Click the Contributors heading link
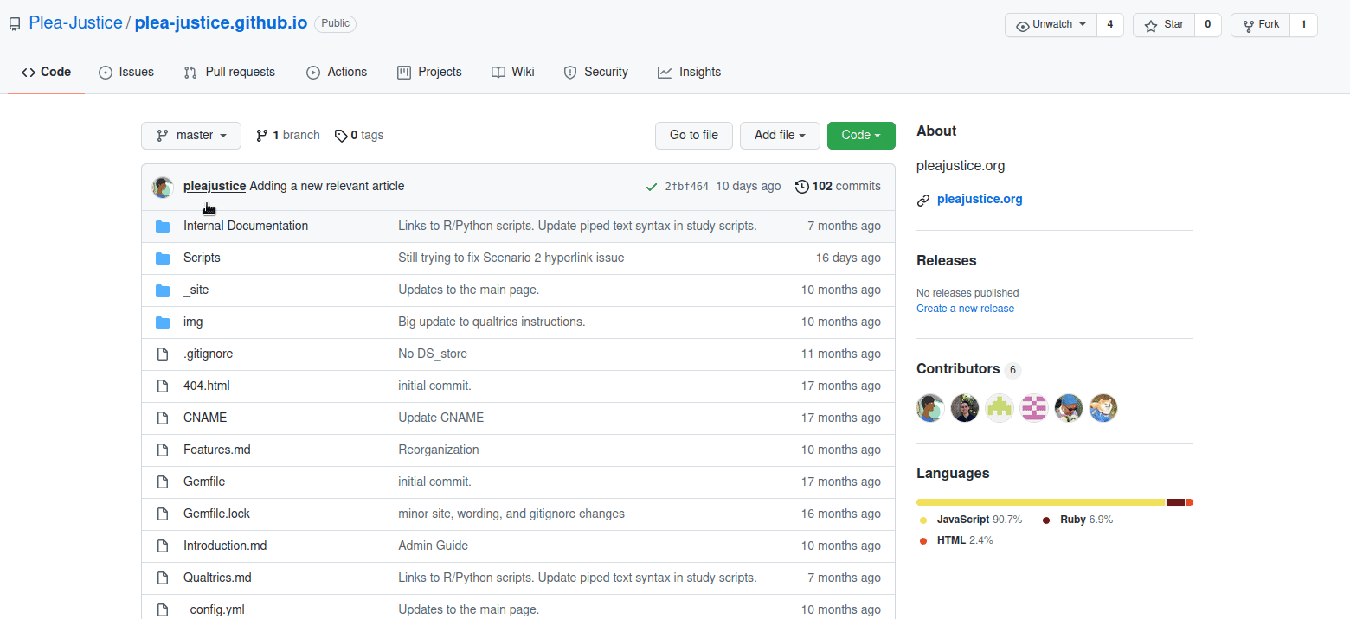This screenshot has width=1350, height=619. tap(958, 369)
